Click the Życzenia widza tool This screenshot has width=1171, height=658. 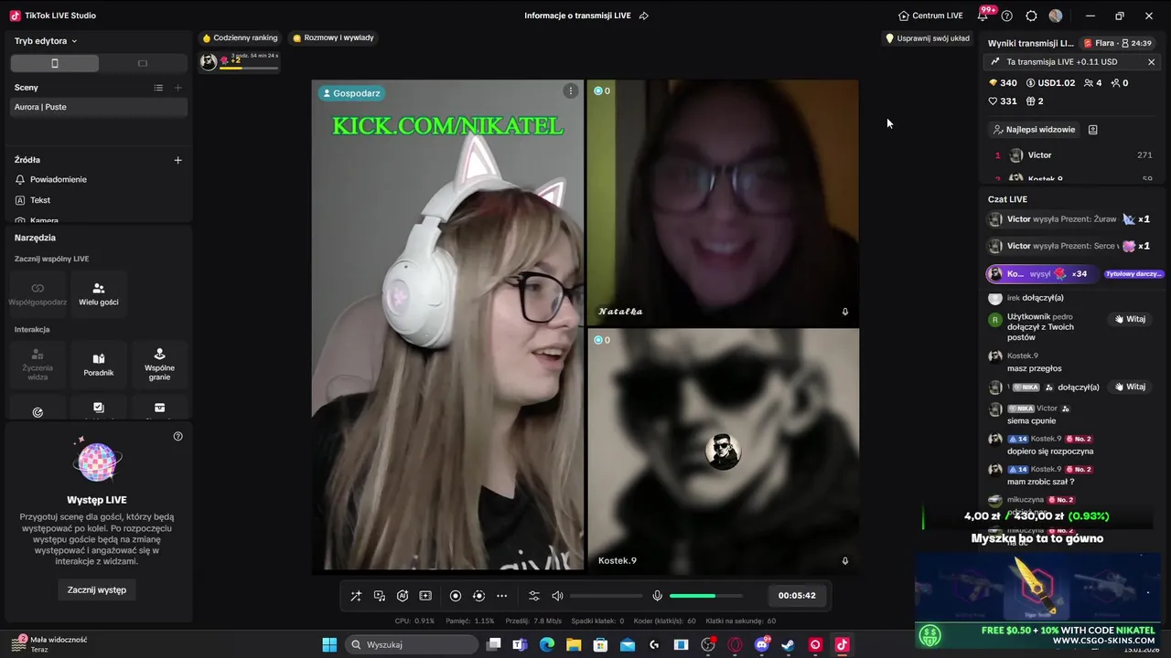[x=38, y=364]
